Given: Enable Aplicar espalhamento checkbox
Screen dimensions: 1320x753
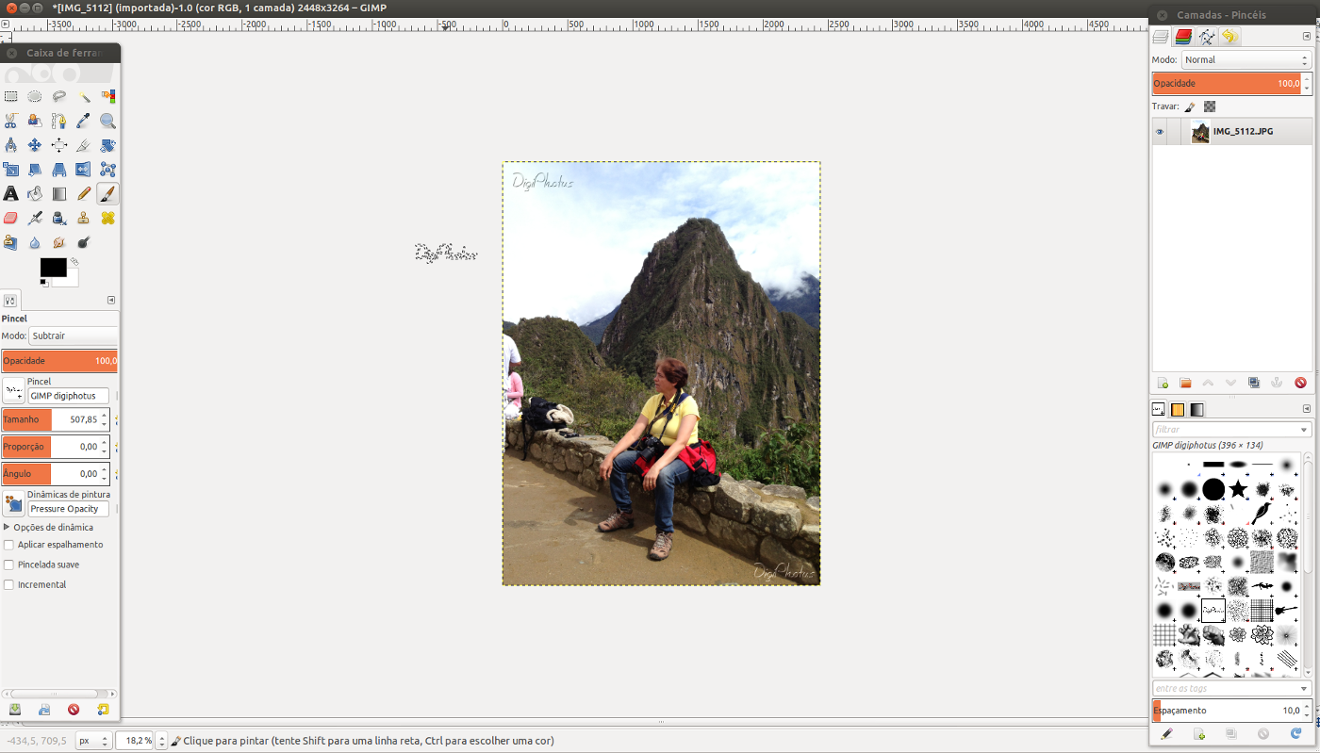Looking at the screenshot, I should (x=9, y=545).
